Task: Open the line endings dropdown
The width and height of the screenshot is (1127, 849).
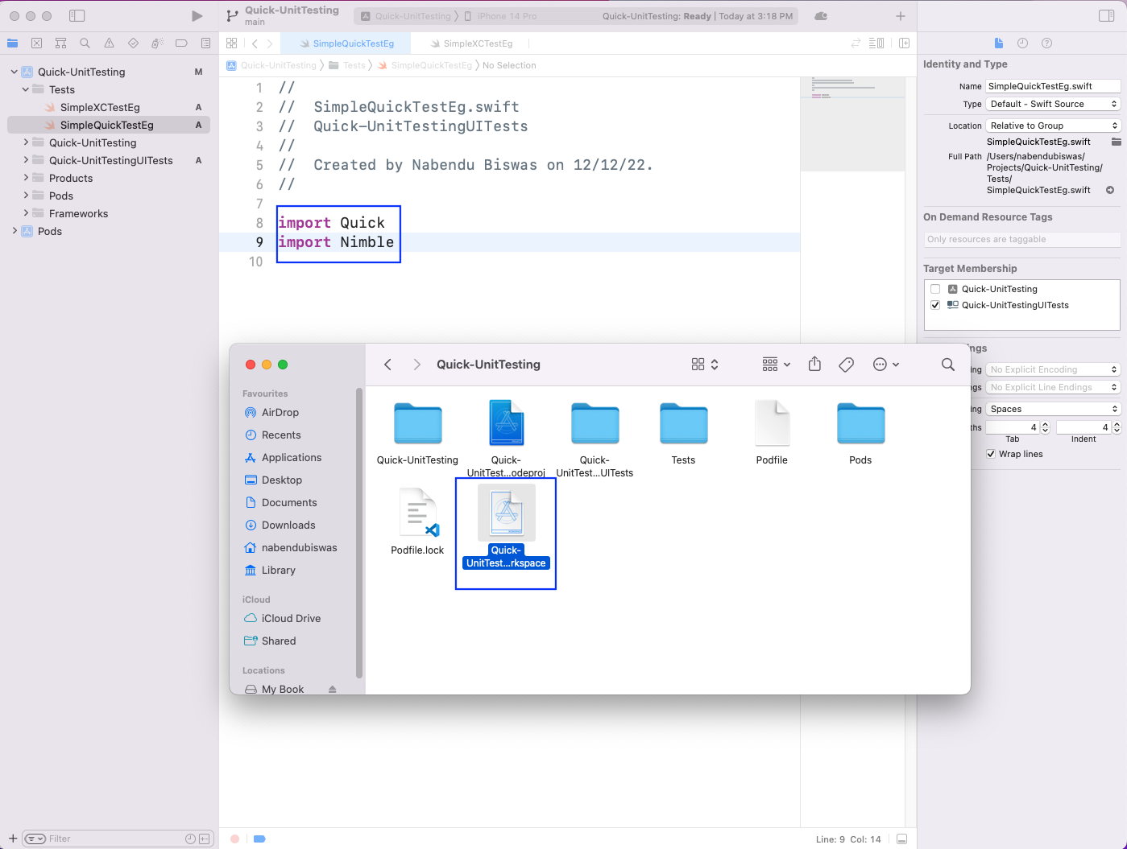Action: click(x=1053, y=387)
